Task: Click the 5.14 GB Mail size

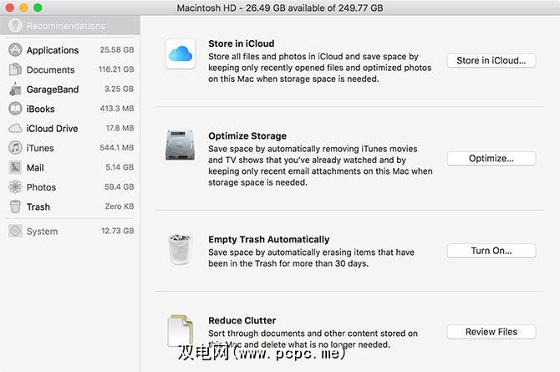Action: click(120, 167)
